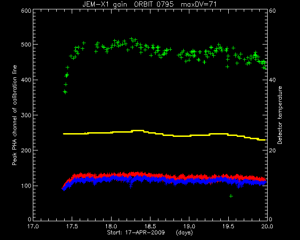Click the 40 label on the right axis

click(272, 80)
